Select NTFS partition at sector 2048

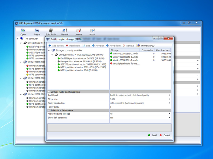(x=78, y=70)
